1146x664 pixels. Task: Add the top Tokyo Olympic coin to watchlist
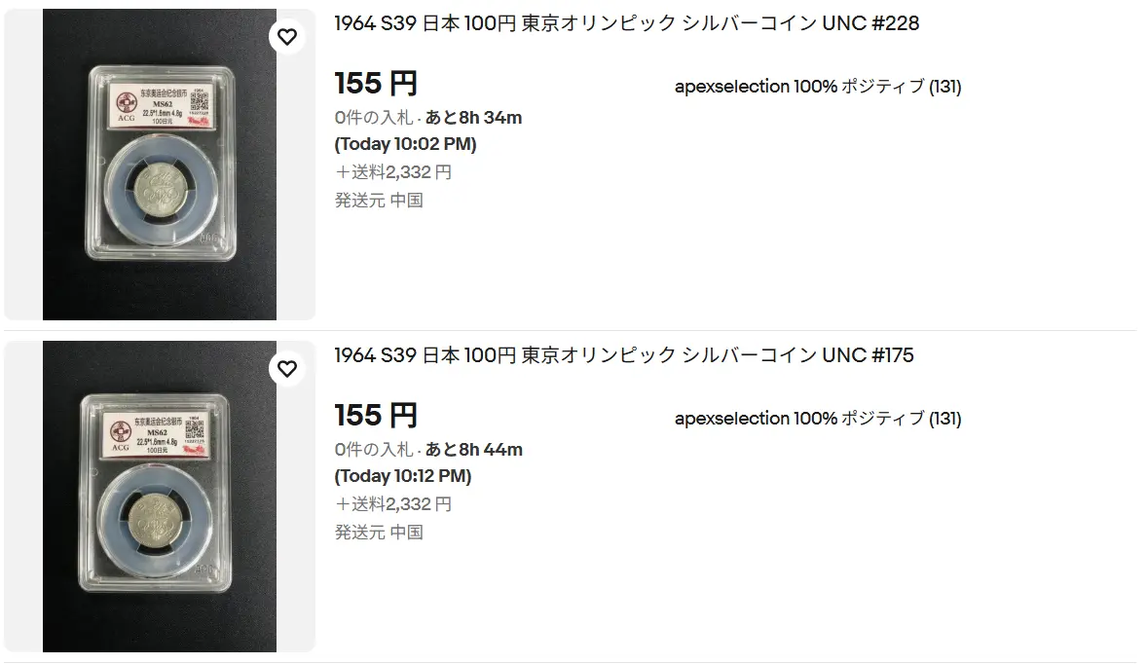click(x=287, y=37)
